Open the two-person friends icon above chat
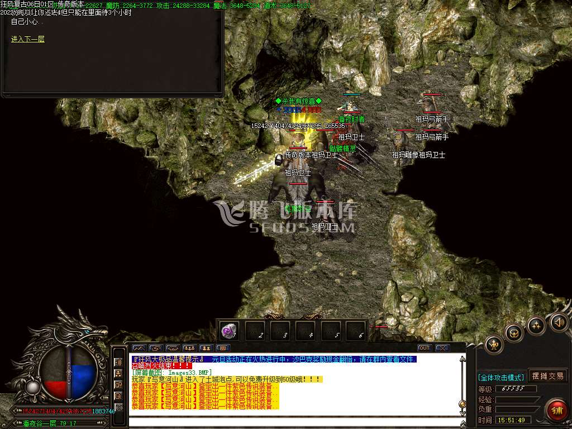The width and height of the screenshot is (572, 429). tap(206, 348)
